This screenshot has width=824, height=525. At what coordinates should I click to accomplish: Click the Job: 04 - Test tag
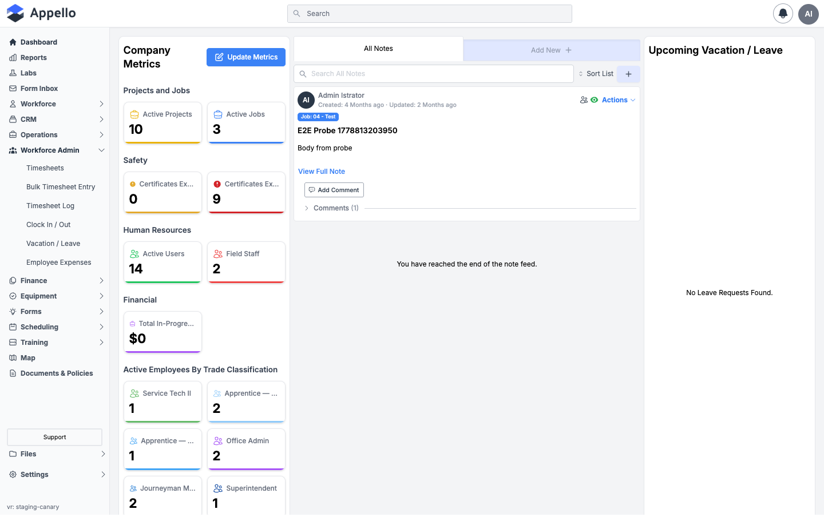point(318,117)
